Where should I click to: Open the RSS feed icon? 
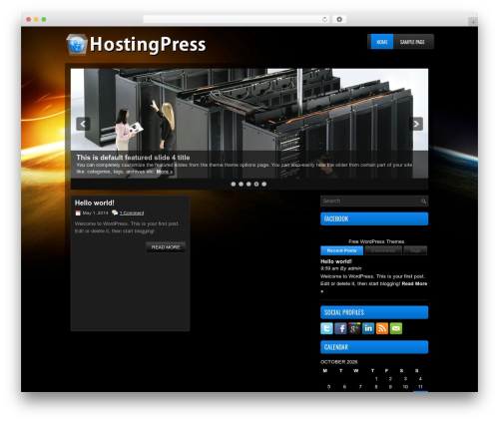tap(382, 328)
